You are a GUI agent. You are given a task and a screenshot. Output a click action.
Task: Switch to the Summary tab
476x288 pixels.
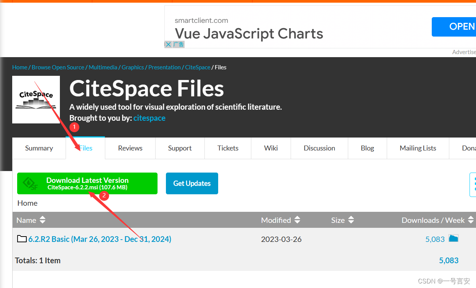point(39,148)
